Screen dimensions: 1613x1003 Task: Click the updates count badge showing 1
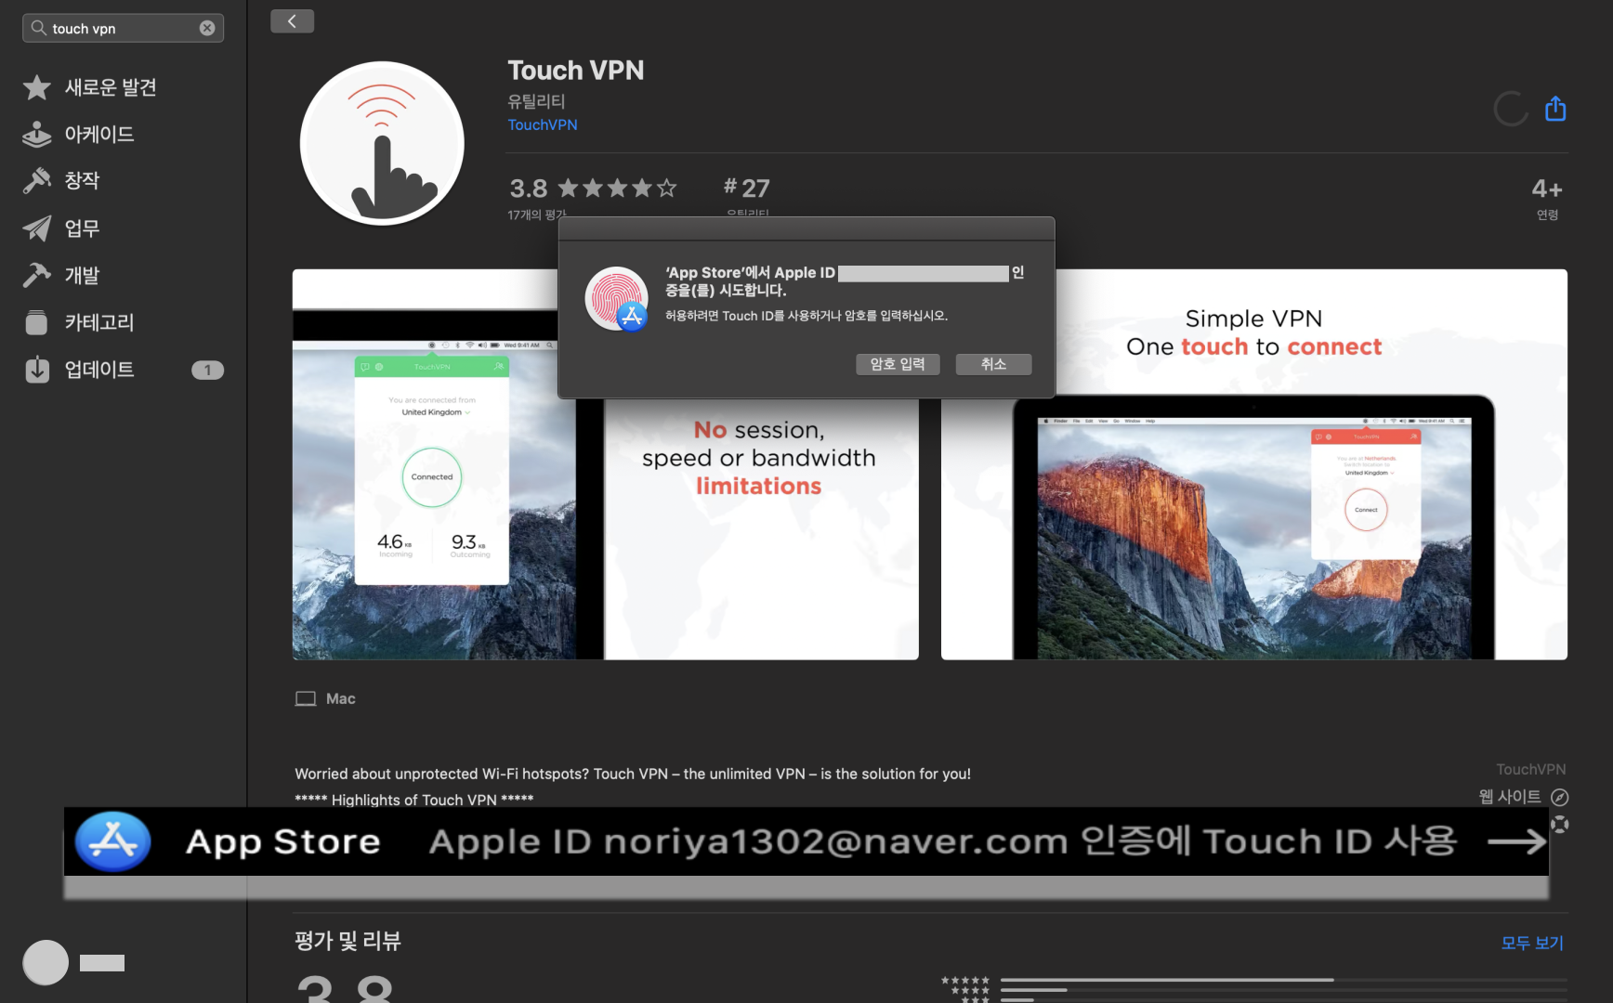click(x=207, y=370)
